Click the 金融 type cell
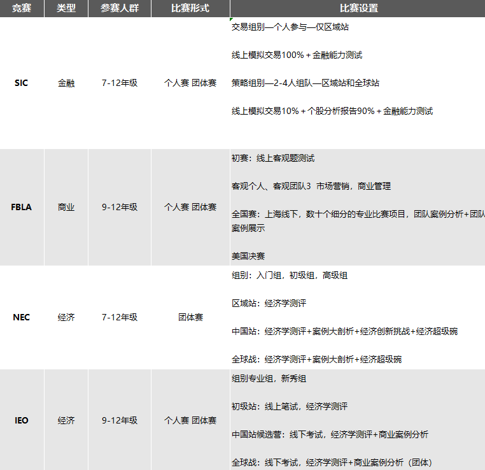 pos(66,83)
